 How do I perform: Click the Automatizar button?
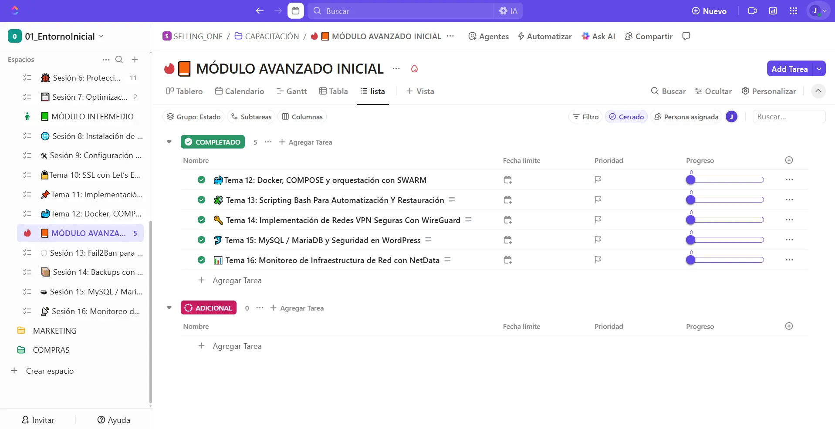(x=544, y=36)
